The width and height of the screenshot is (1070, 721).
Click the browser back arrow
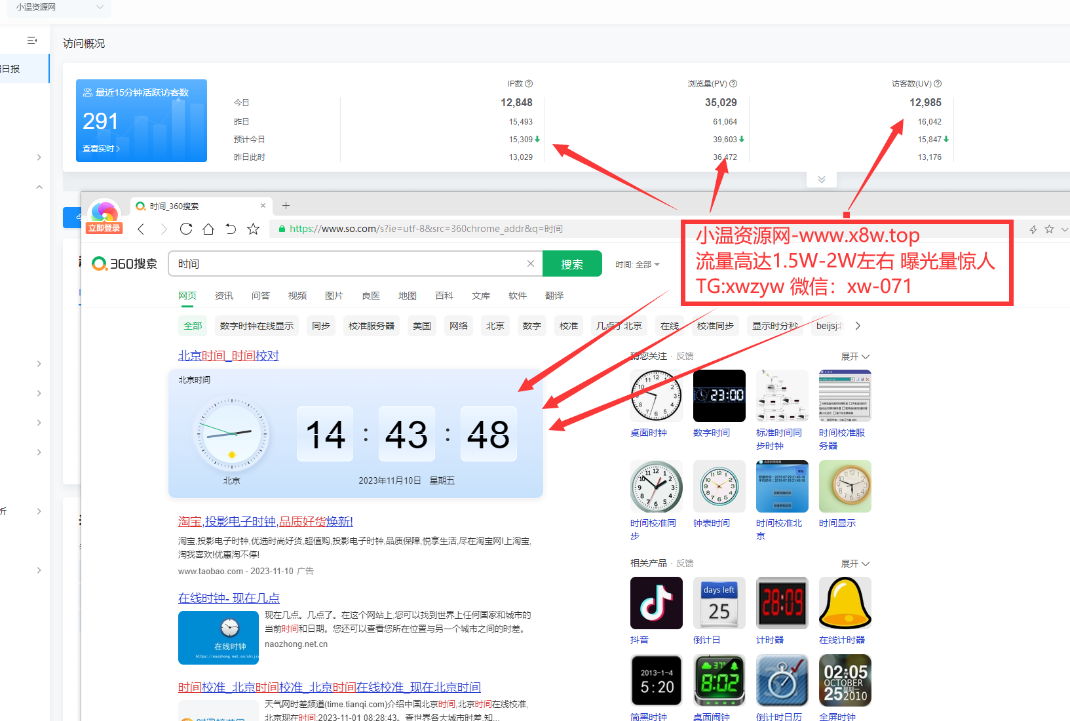[141, 229]
